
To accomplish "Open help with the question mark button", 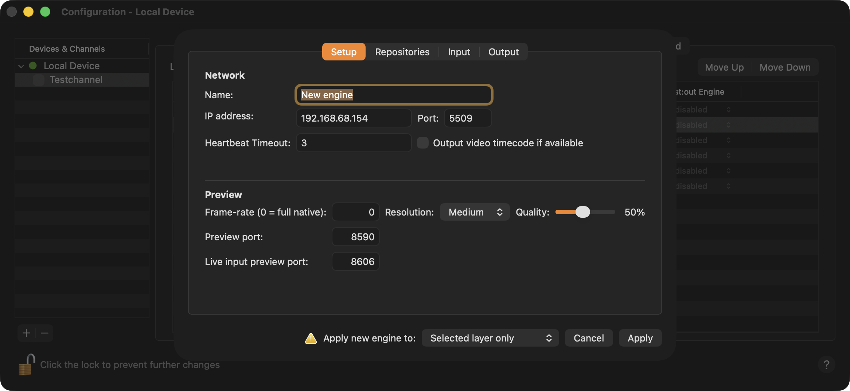I will coord(826,364).
